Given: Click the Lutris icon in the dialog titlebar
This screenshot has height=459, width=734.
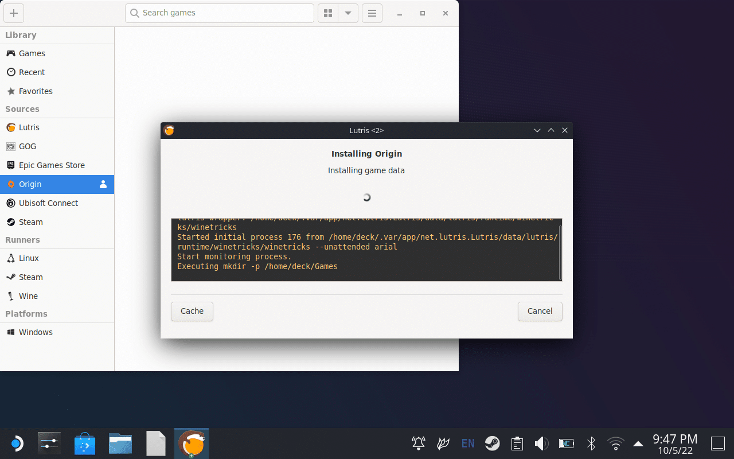Looking at the screenshot, I should click(169, 130).
